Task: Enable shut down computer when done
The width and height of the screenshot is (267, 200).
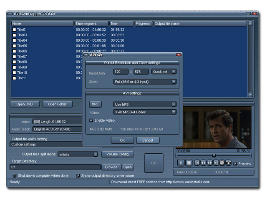Action: pos(15,175)
